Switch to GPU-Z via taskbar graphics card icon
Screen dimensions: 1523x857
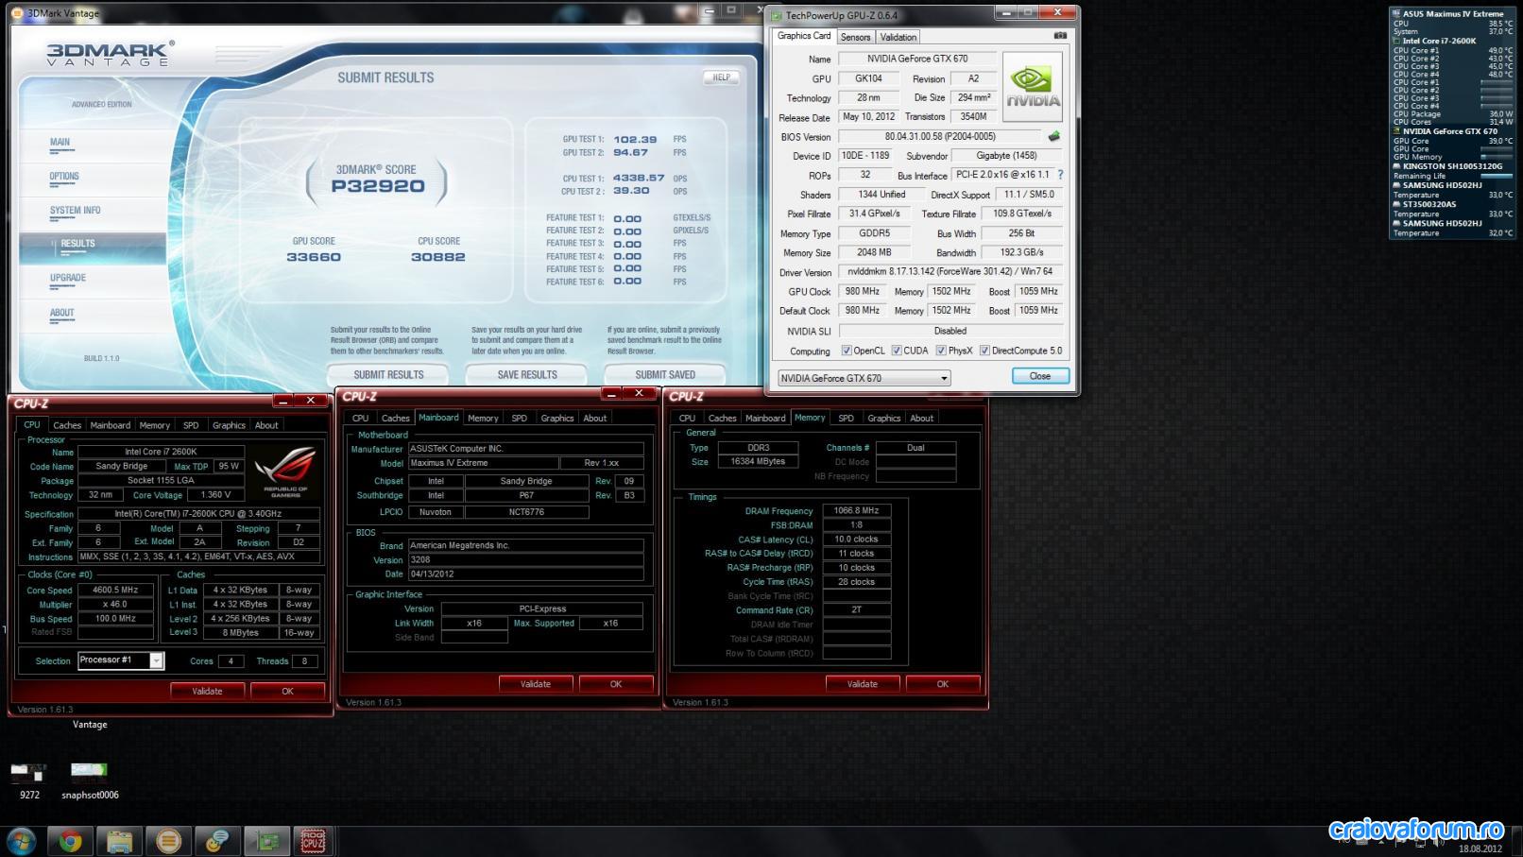(266, 840)
